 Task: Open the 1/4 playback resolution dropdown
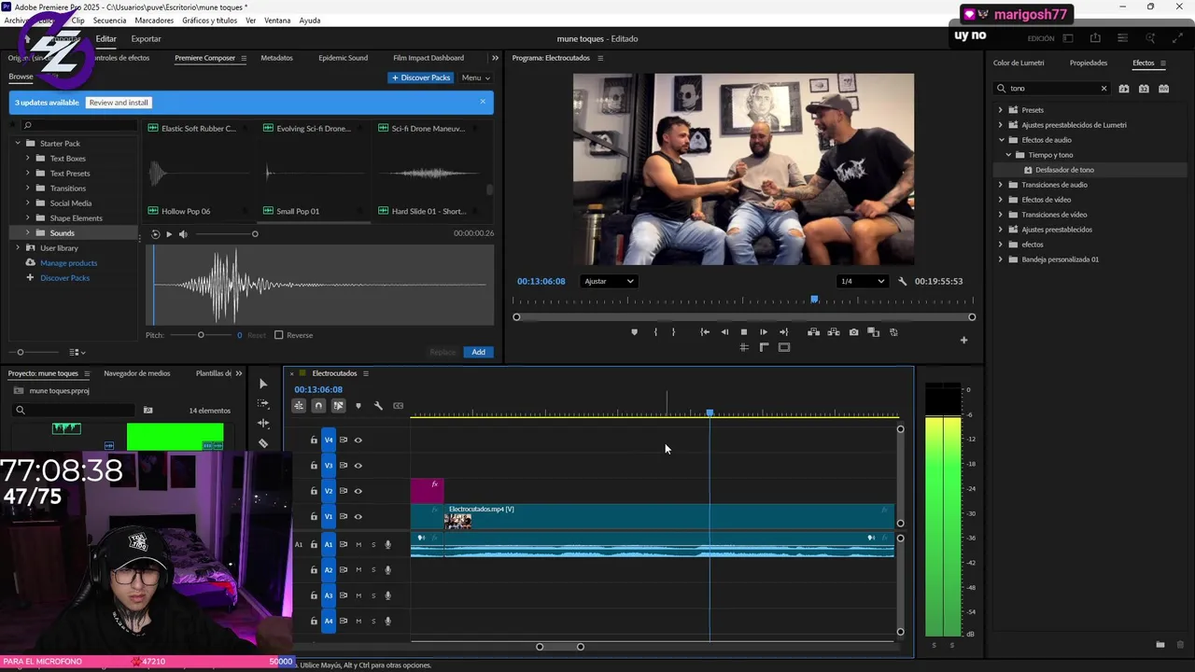(862, 281)
